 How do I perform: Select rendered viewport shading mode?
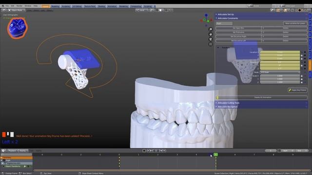click(x=306, y=10)
